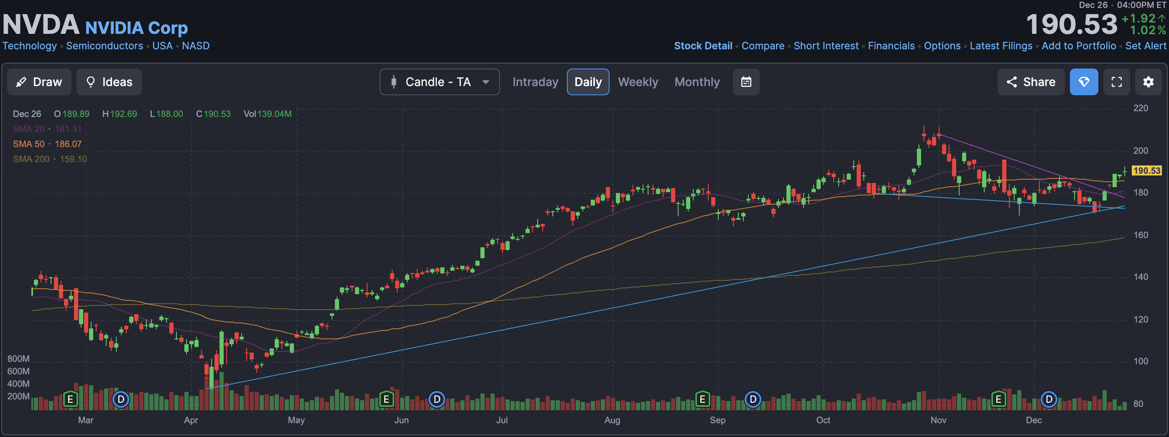Open the NASD exchange link
The image size is (1169, 437).
click(x=196, y=46)
